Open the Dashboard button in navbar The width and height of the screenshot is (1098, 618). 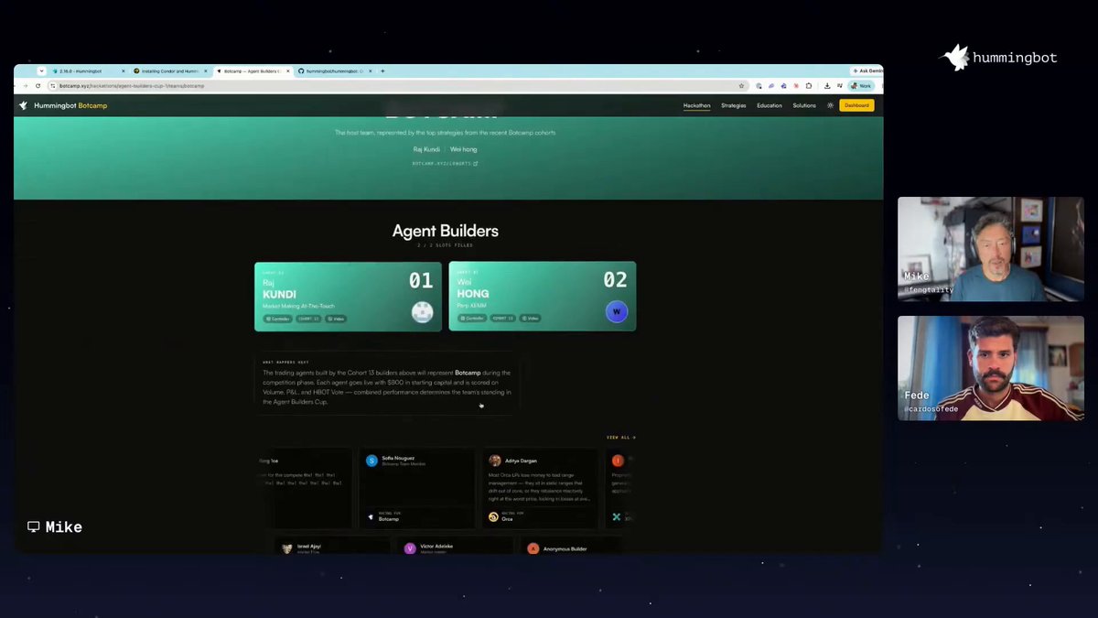(x=856, y=105)
